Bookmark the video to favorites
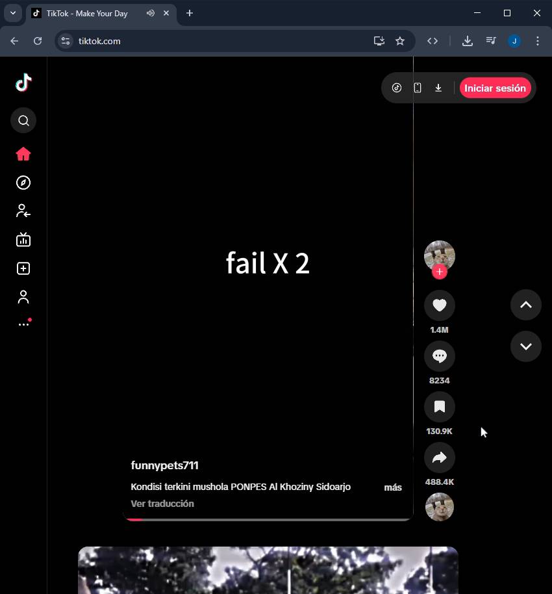Image resolution: width=552 pixels, height=594 pixels. coord(439,407)
